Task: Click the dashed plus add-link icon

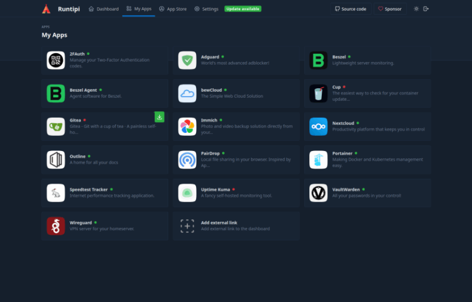Action: coord(187,226)
